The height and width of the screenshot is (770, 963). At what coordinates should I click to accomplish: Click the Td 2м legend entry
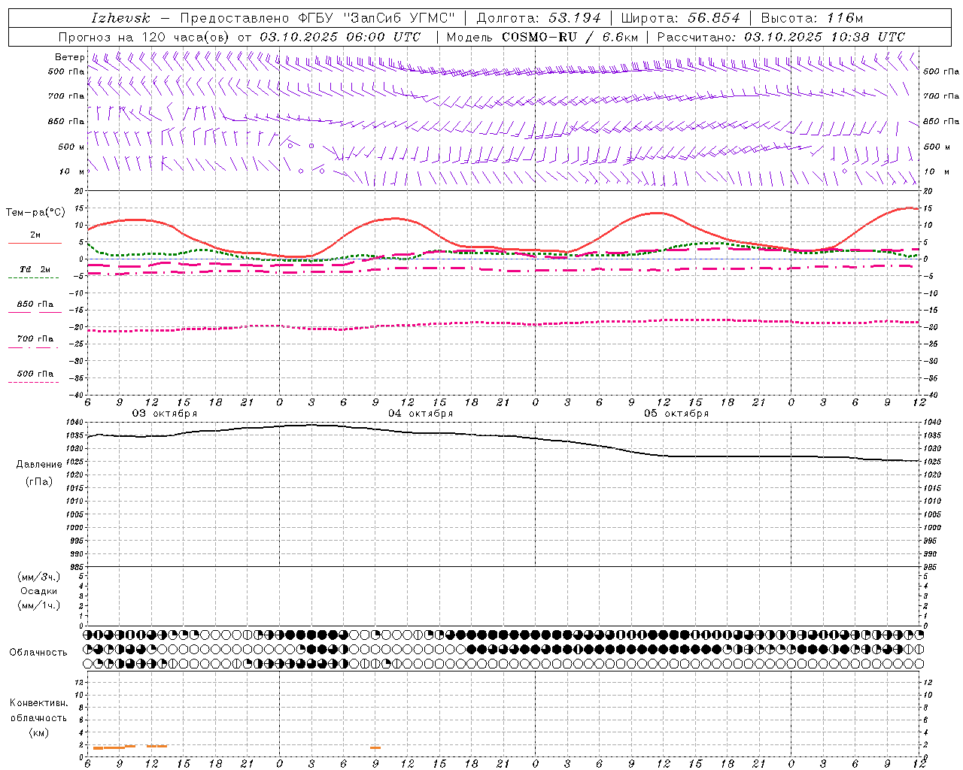click(x=35, y=269)
